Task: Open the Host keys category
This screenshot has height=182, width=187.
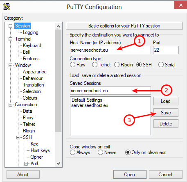Action: (x=40, y=150)
